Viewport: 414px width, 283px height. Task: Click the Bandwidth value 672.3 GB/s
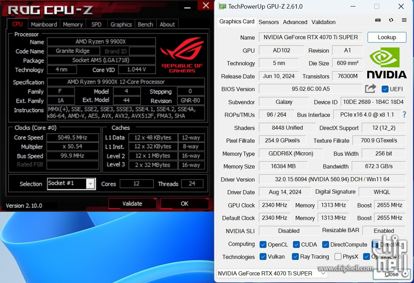point(379,166)
